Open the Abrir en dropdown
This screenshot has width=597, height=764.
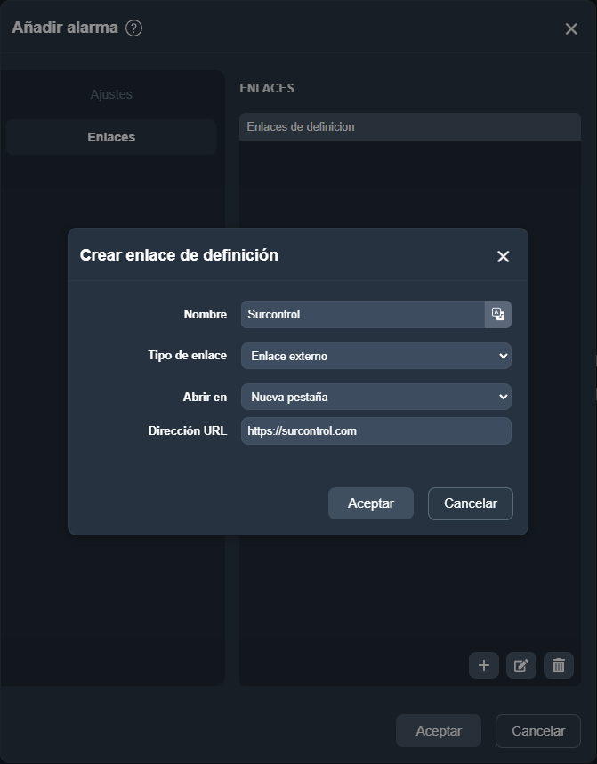(376, 397)
